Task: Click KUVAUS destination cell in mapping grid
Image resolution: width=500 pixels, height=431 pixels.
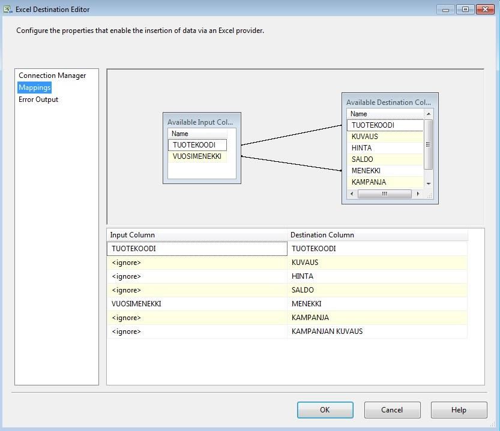Action: click(x=377, y=263)
